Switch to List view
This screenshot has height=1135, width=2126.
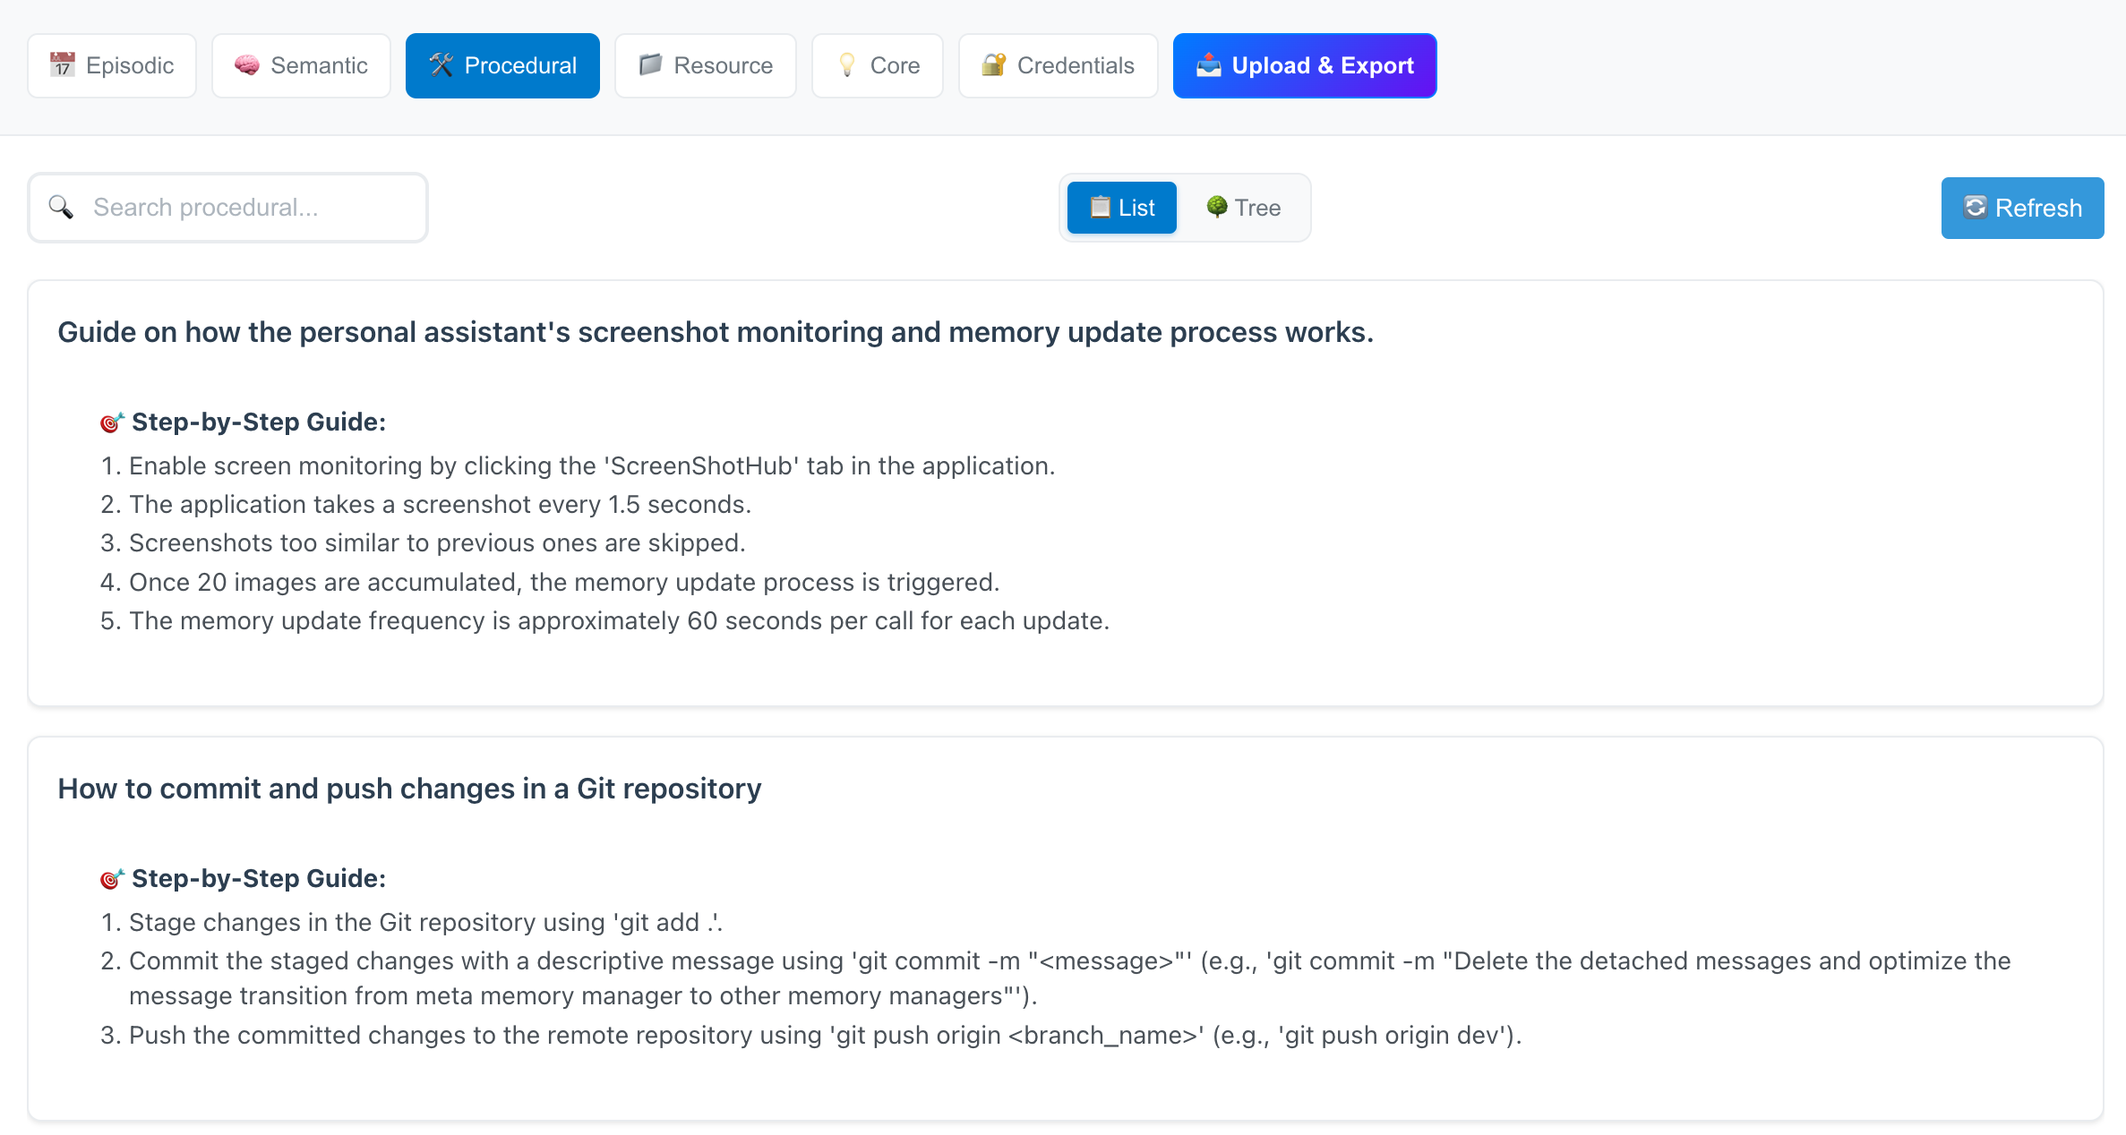tap(1122, 208)
